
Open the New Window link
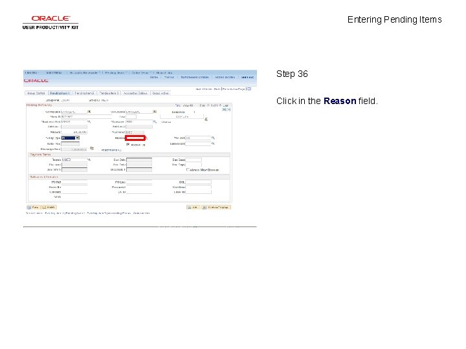pyautogui.click(x=204, y=89)
